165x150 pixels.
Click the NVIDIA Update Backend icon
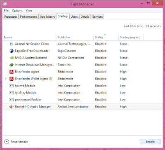click(x=12, y=58)
